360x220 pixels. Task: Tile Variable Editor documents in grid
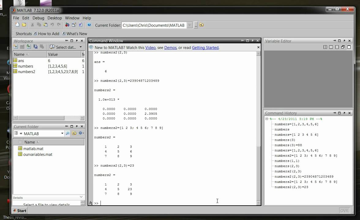(x=325, y=47)
